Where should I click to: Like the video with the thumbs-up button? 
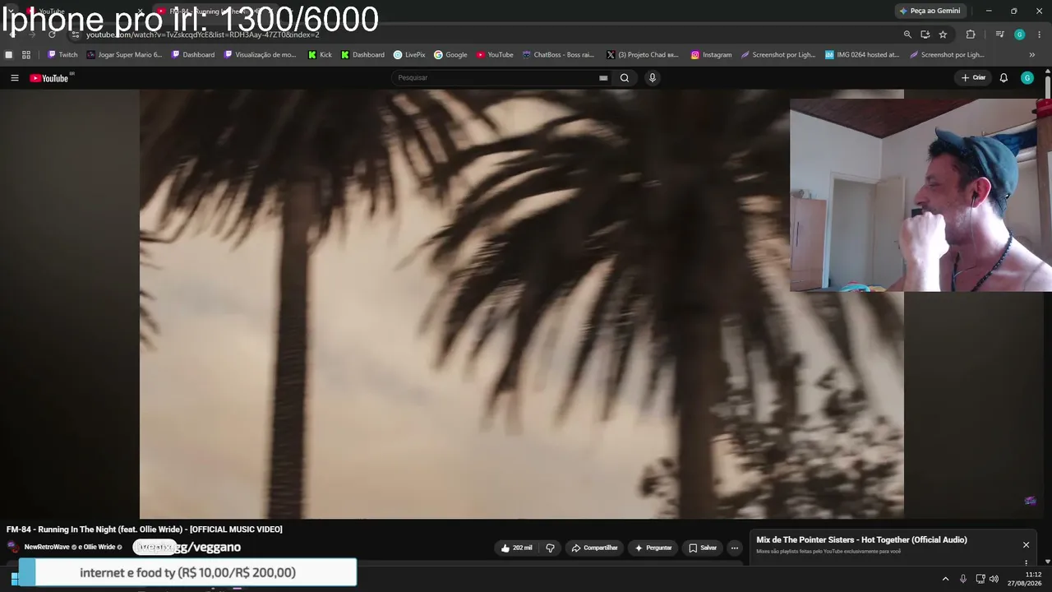click(517, 548)
